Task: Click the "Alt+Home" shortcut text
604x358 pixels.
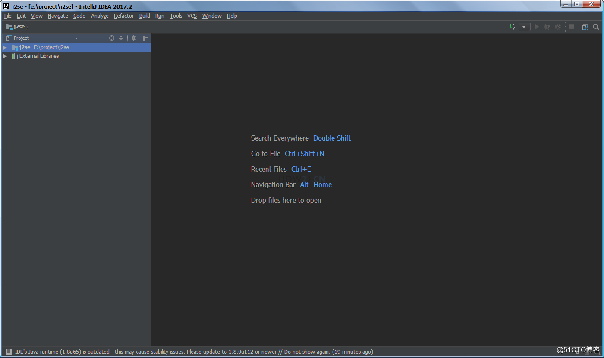Action: (316, 185)
